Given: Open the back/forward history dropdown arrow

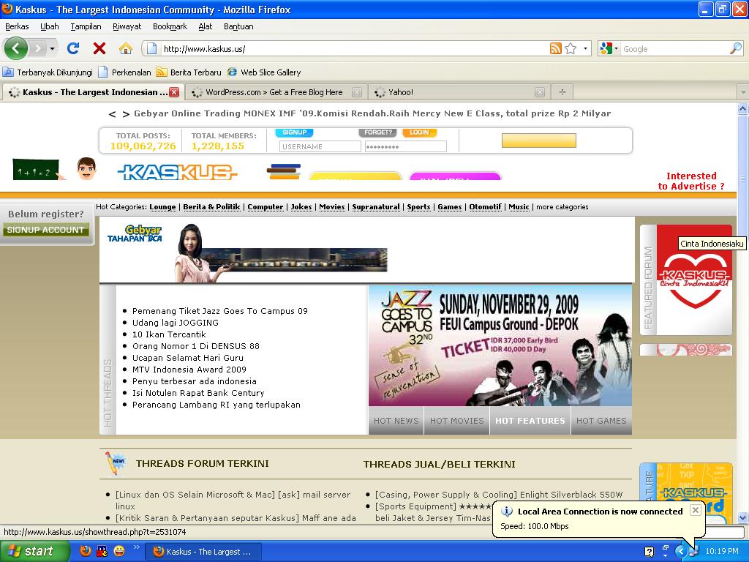Looking at the screenshot, I should click(x=52, y=48).
